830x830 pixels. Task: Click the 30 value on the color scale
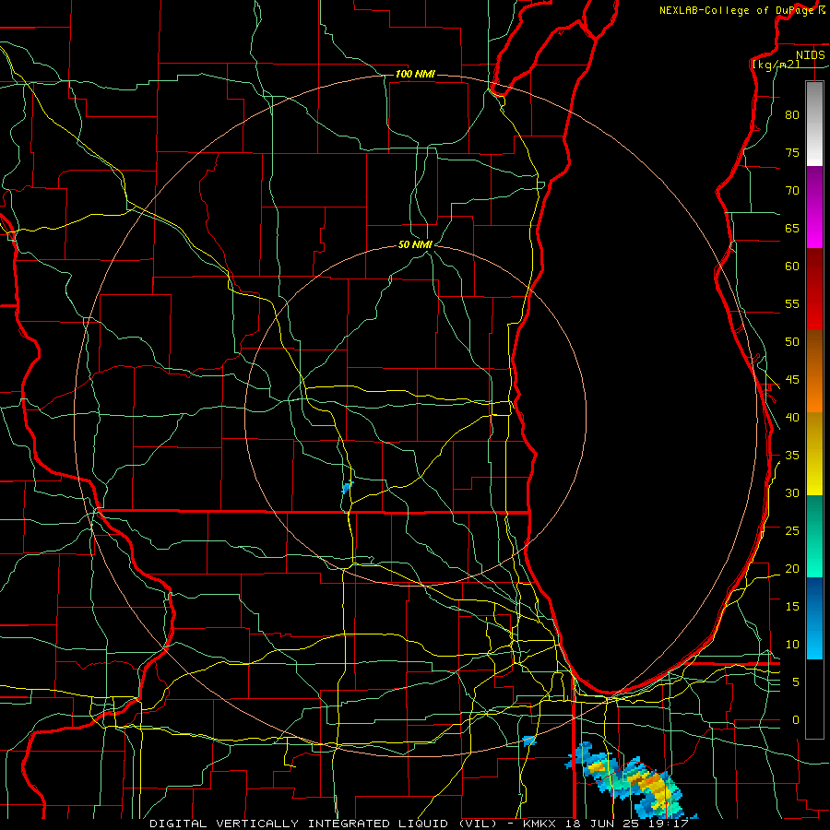point(792,493)
